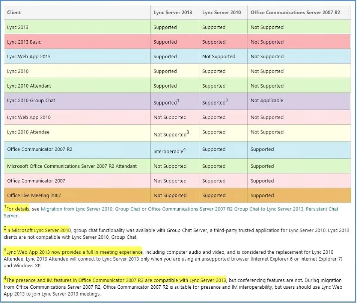Select the 'Lync 2010' client cell
The width and height of the screenshot is (357, 303).
[77, 71]
